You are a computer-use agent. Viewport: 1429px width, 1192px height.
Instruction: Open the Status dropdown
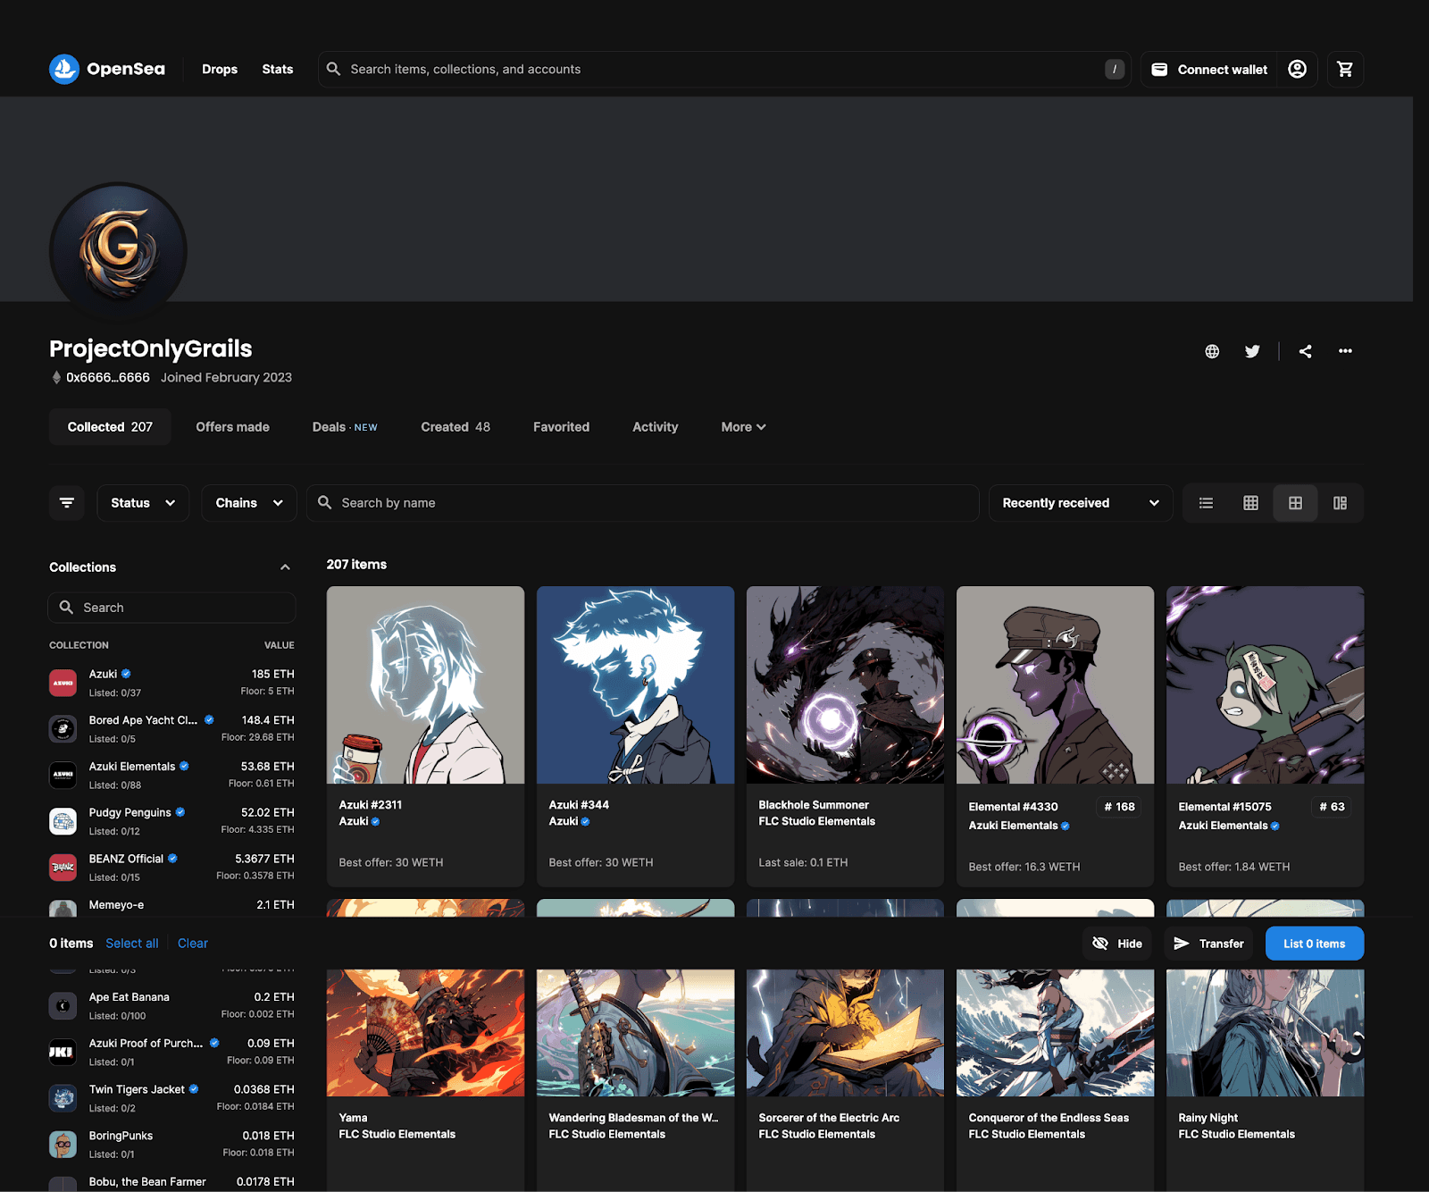tap(143, 503)
